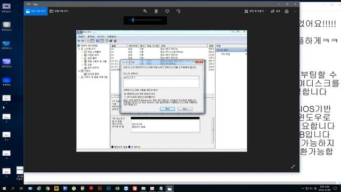Viewport: 341px width, 192px height.
Task: Open the 부트모드4 desktop icon
Action: [6, 63]
